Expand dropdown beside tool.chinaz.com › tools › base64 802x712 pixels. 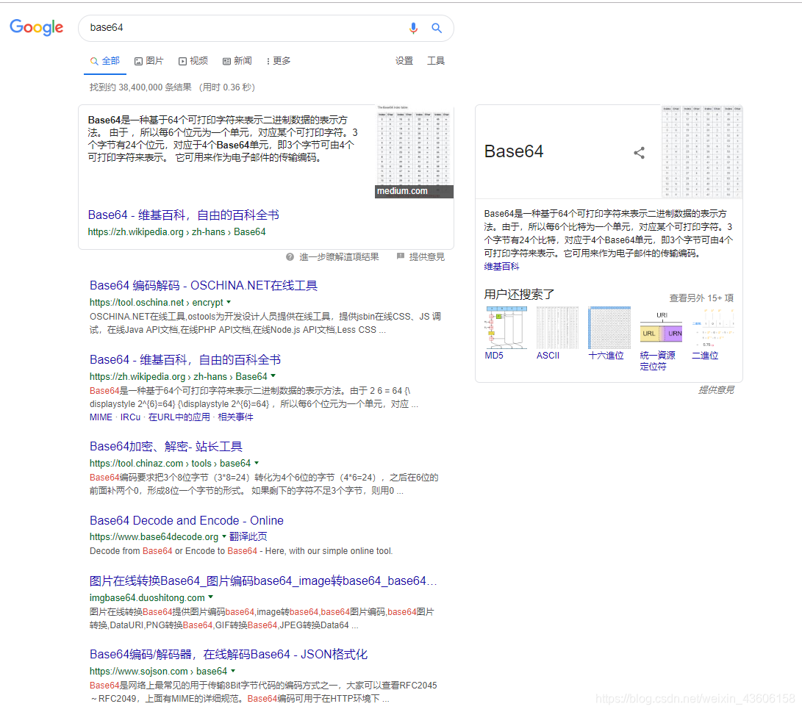[x=257, y=463]
